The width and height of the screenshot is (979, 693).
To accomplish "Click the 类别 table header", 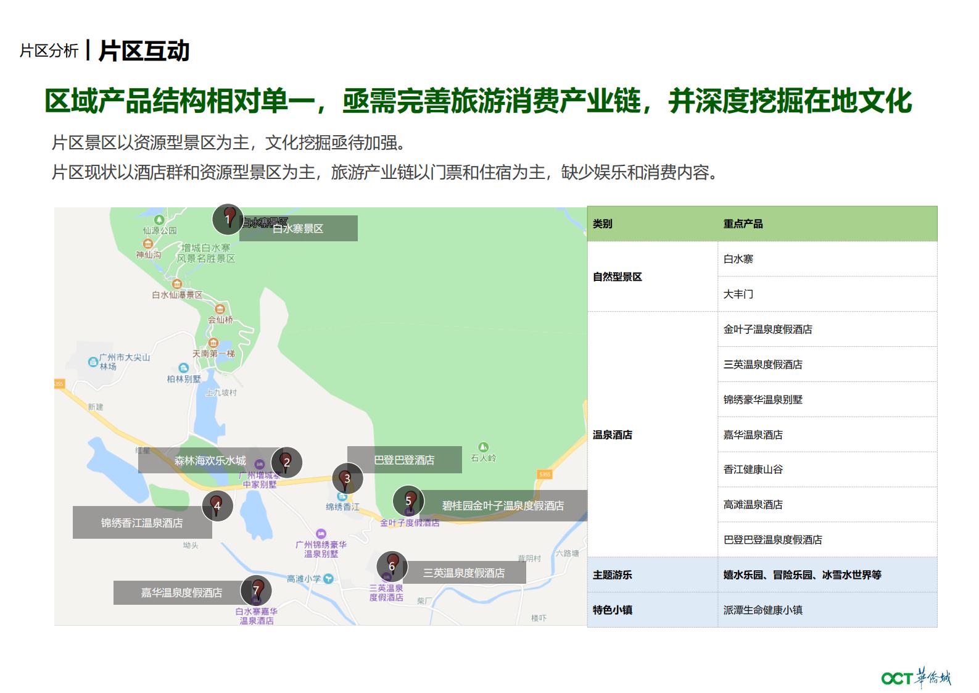I will pyautogui.click(x=653, y=223).
